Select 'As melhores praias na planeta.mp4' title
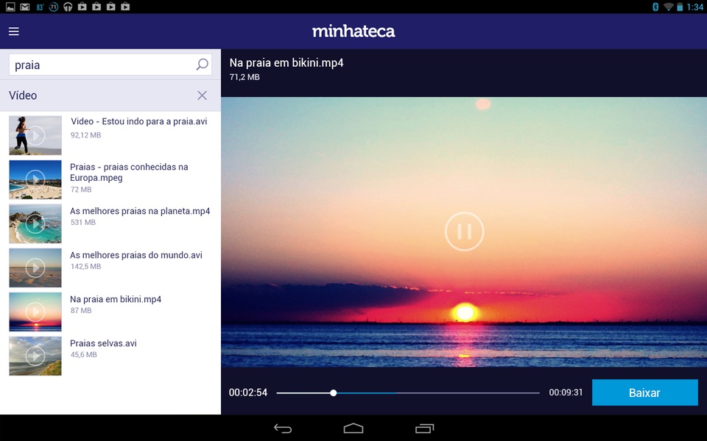Image resolution: width=707 pixels, height=441 pixels. [140, 211]
